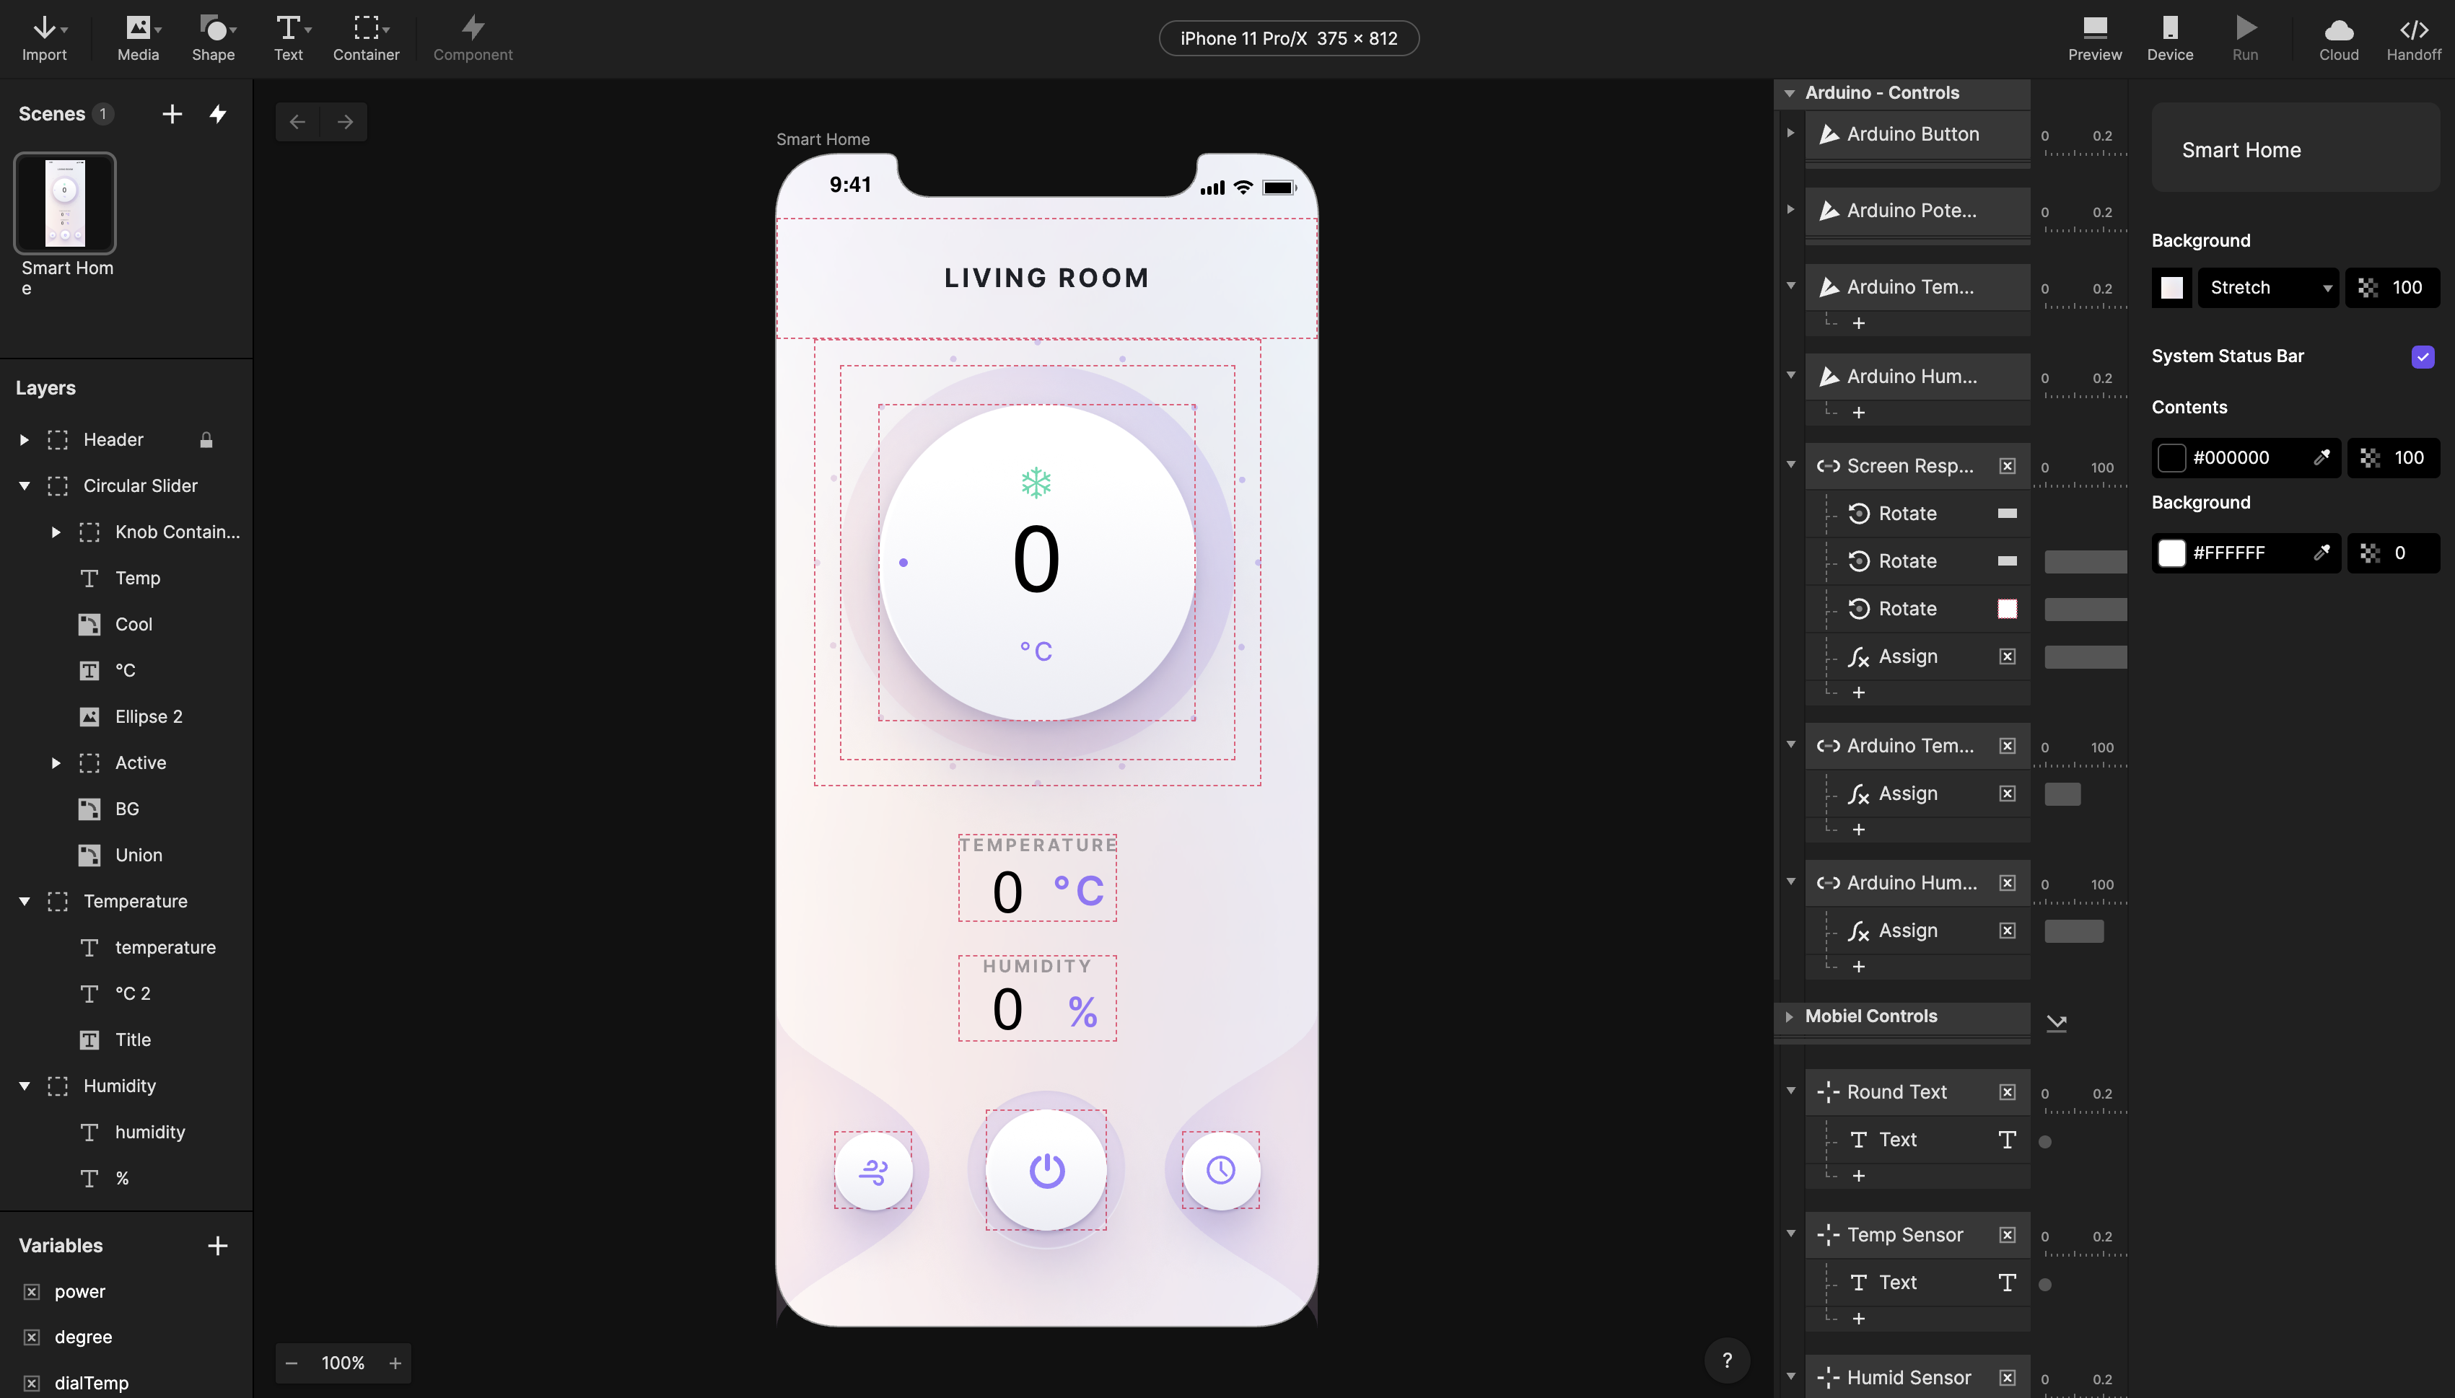Click the #FFFFFF background color swatch

coord(2171,553)
